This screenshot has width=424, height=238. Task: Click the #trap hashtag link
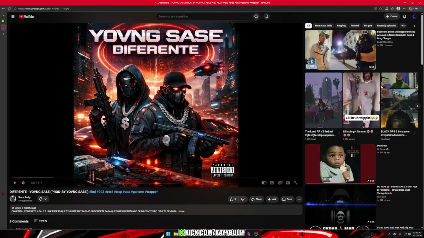[x=118, y=192]
